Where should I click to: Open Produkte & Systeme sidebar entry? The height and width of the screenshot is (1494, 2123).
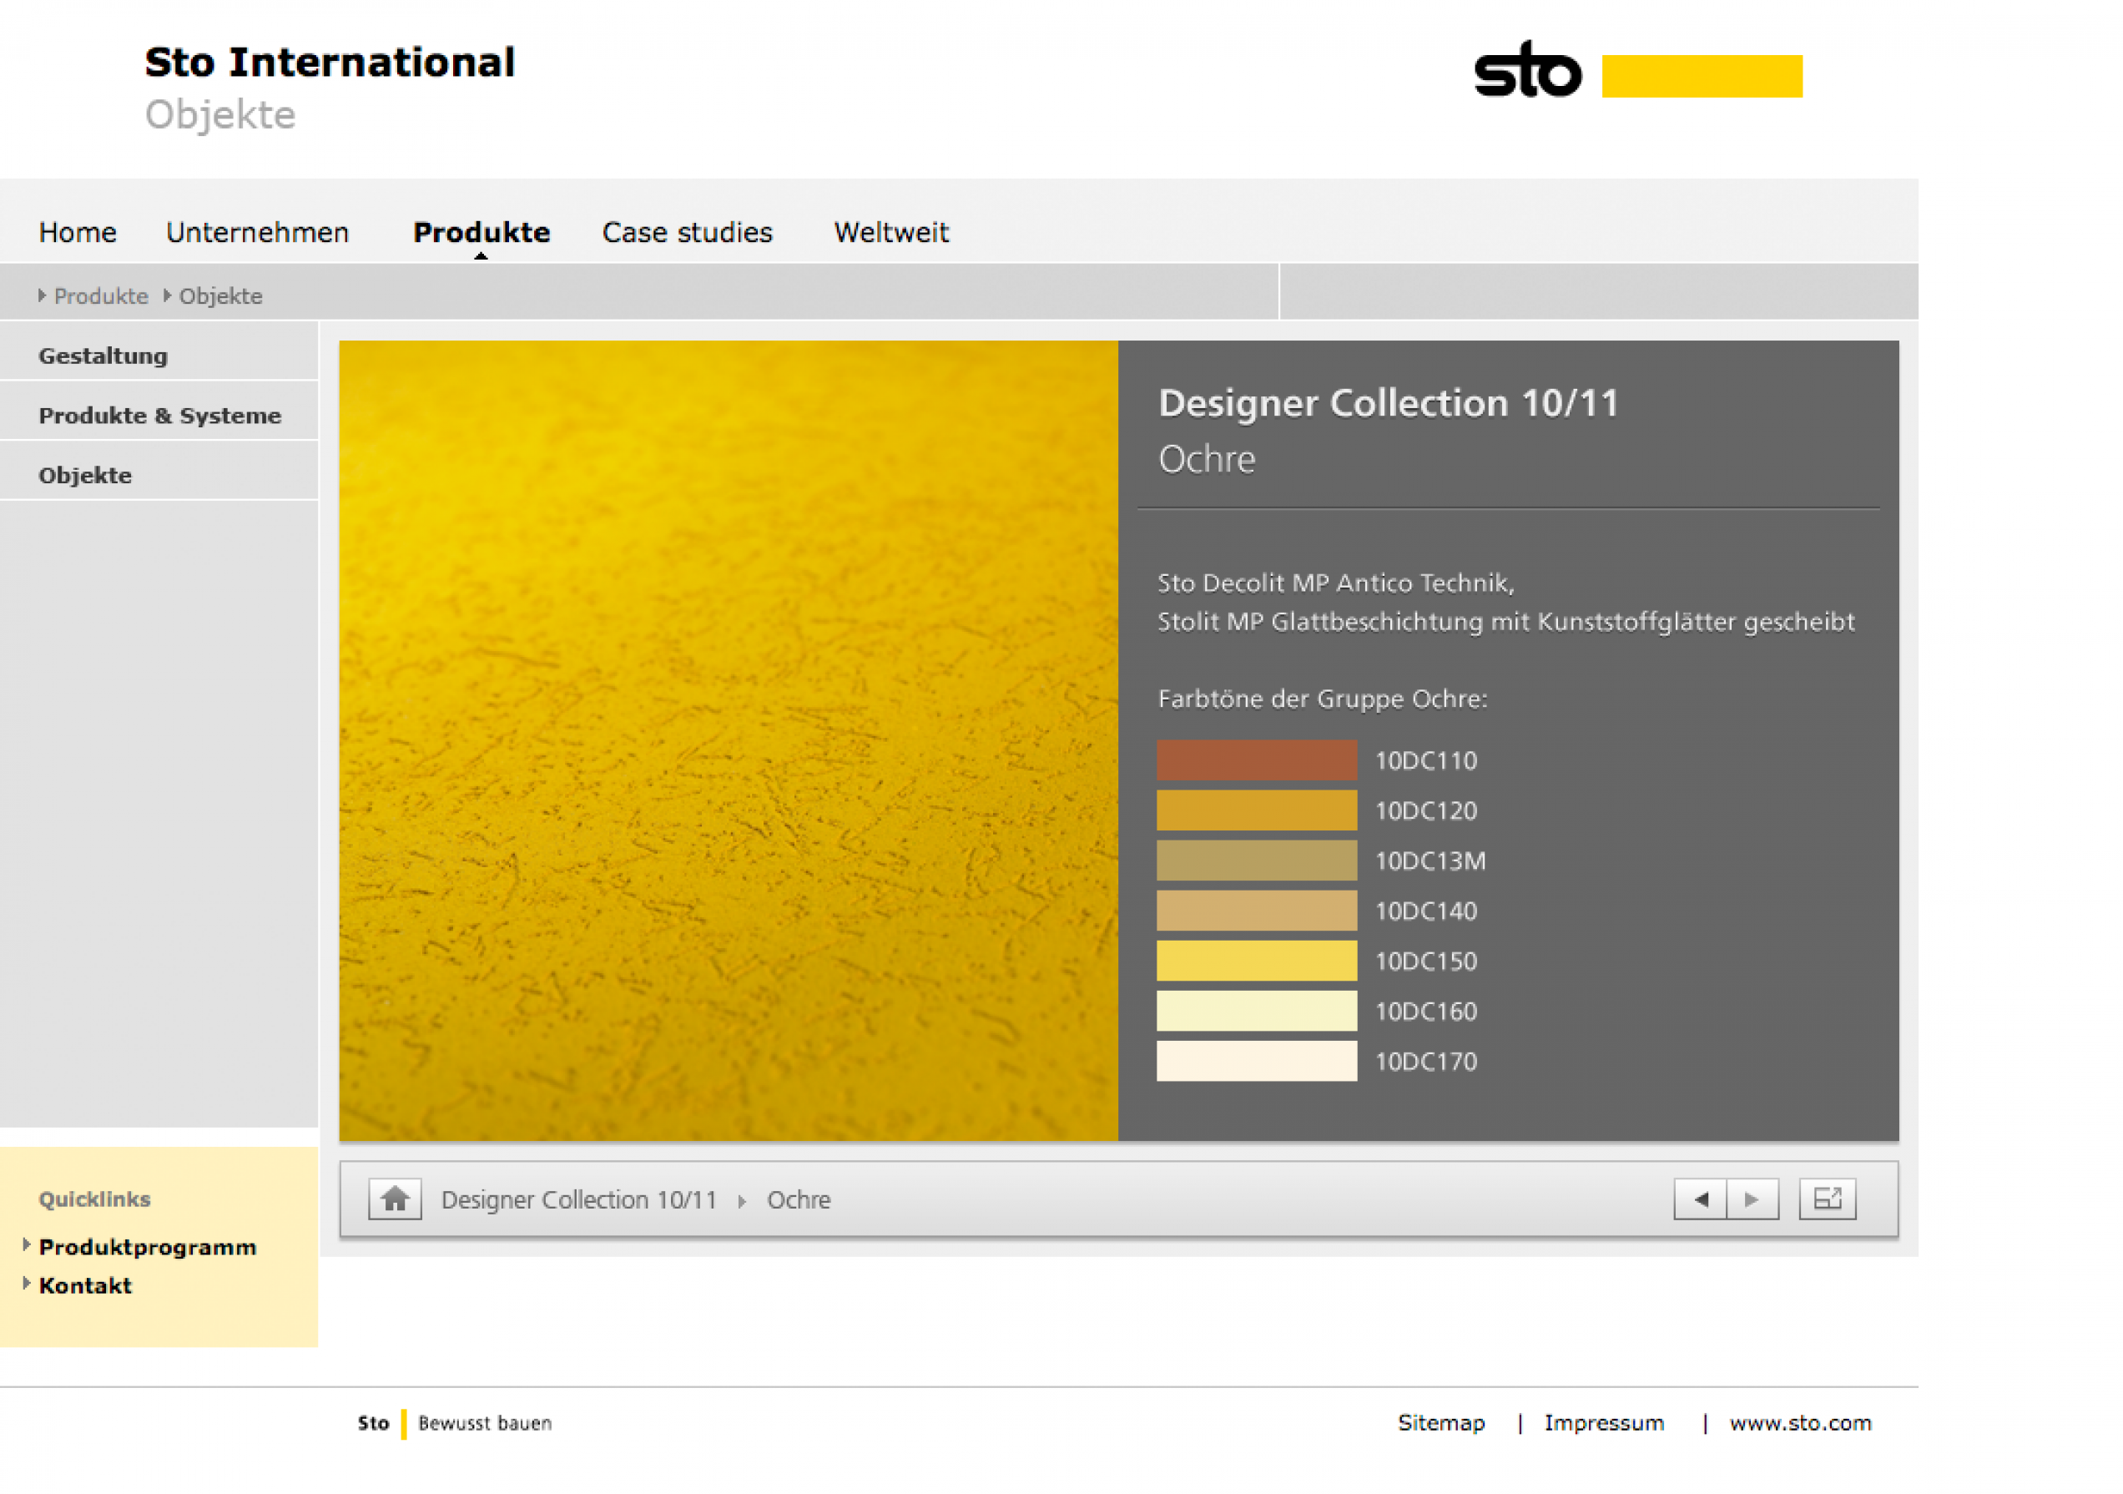[160, 416]
